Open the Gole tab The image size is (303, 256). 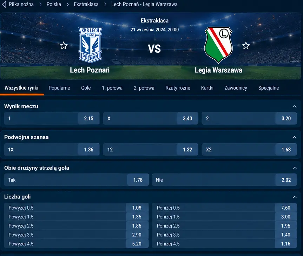86,88
